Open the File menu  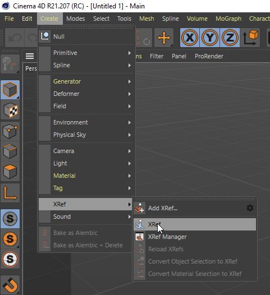coord(9,19)
